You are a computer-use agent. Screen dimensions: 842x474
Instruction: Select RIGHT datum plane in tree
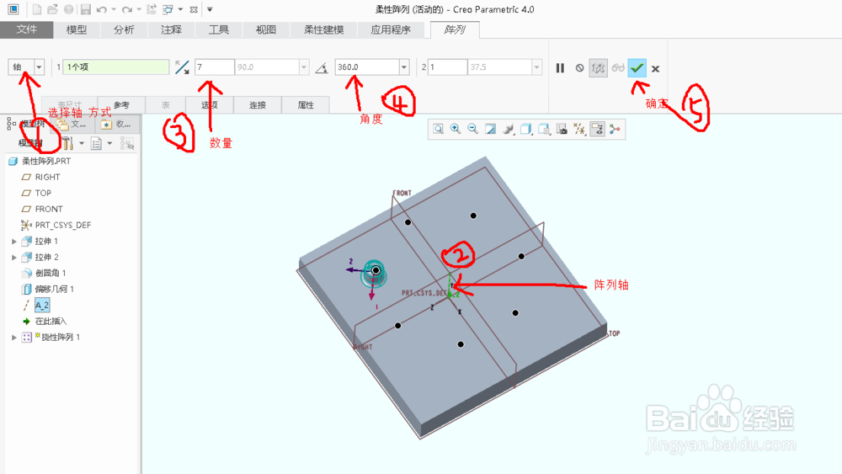point(47,177)
